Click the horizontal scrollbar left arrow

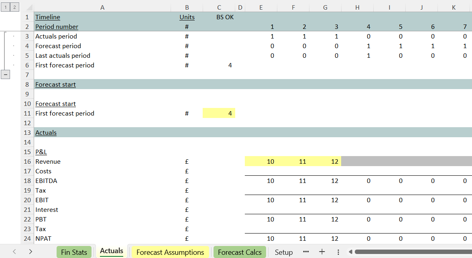click(350, 252)
